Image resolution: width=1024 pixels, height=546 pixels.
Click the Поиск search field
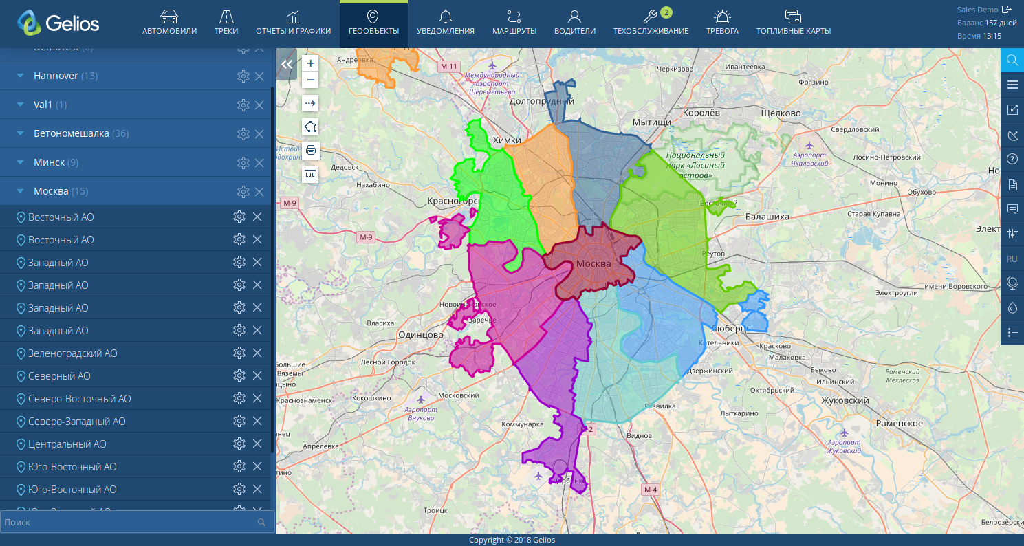point(129,523)
